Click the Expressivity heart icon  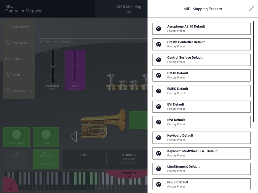point(8,27)
